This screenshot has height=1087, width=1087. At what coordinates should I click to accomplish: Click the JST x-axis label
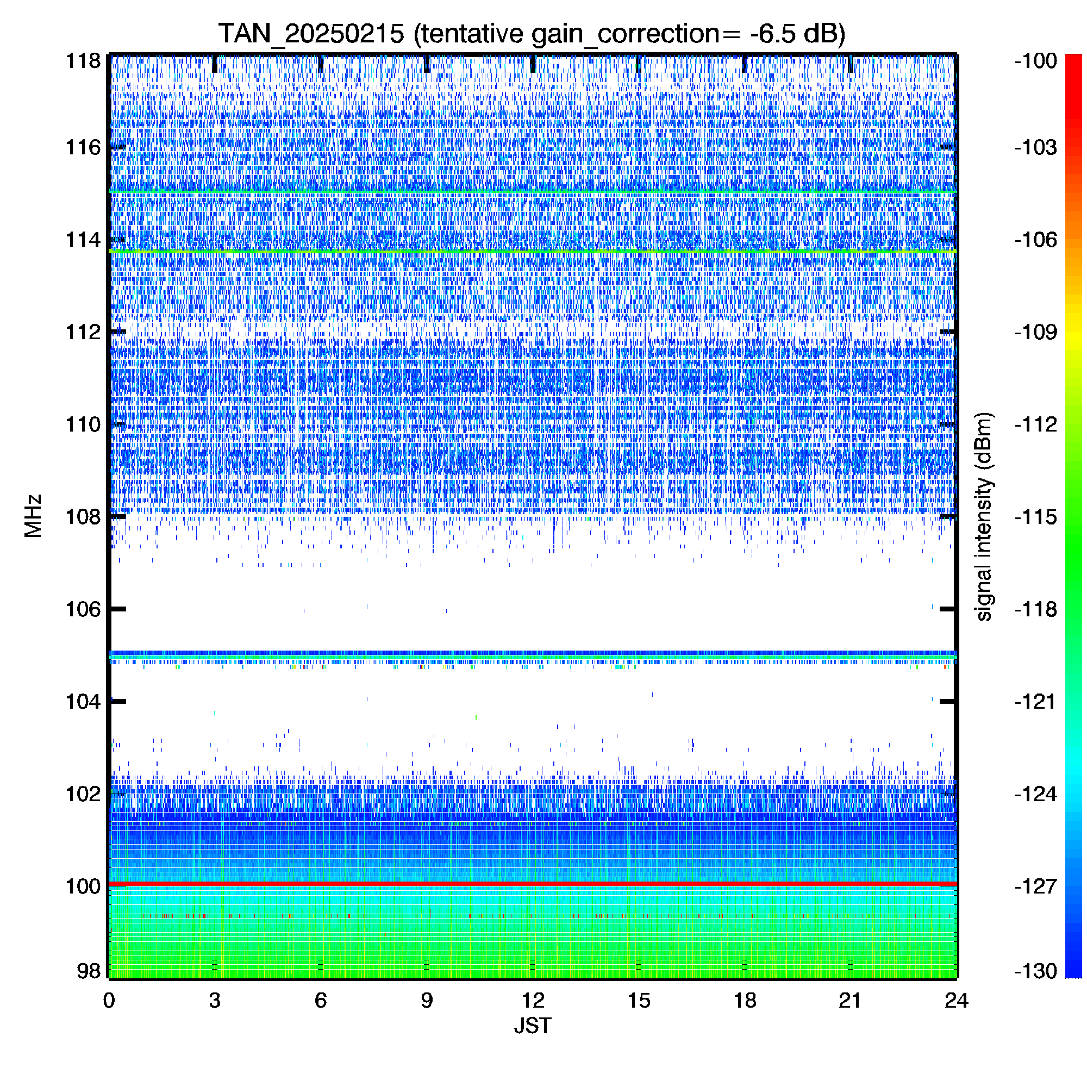pyautogui.click(x=532, y=1026)
